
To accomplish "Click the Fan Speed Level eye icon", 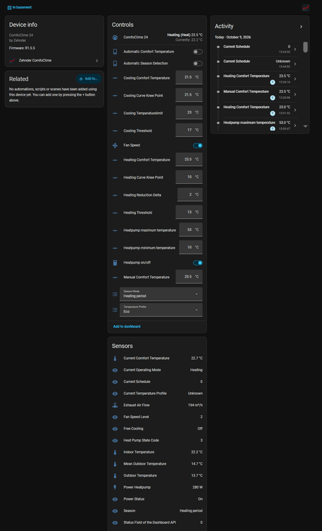I will [x=115, y=417].
